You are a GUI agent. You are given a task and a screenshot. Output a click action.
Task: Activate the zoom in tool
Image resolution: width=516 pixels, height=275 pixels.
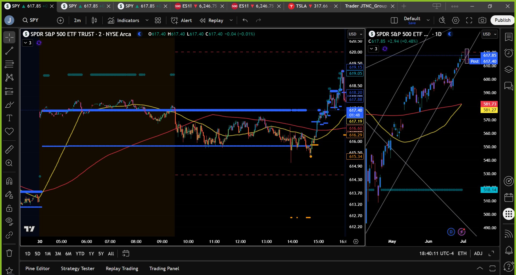[9, 163]
